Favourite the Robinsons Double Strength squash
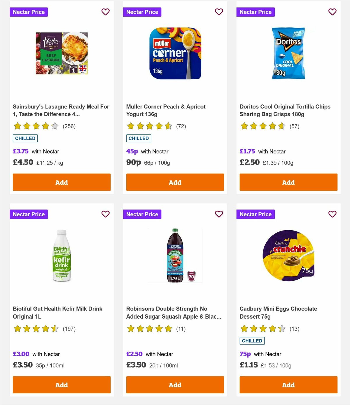Image resolution: width=350 pixels, height=405 pixels. tap(219, 214)
